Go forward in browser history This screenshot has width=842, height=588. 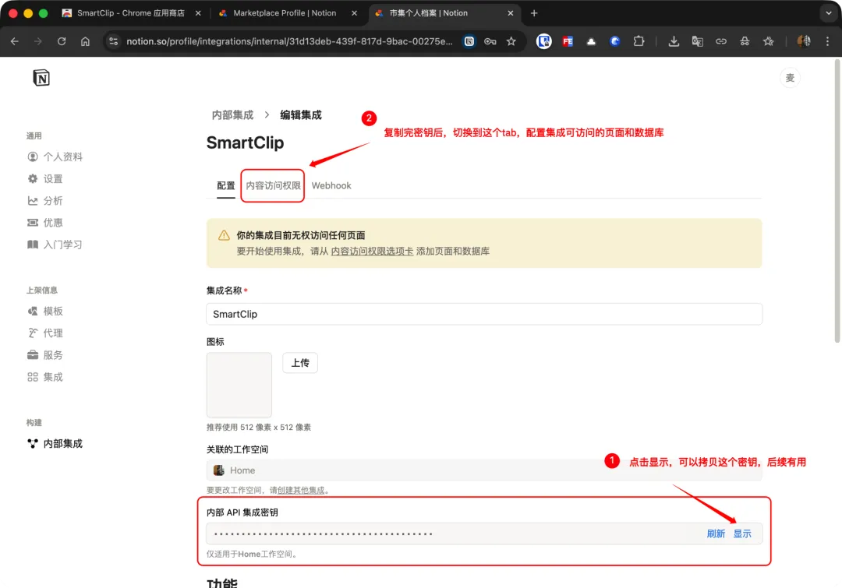click(x=37, y=41)
